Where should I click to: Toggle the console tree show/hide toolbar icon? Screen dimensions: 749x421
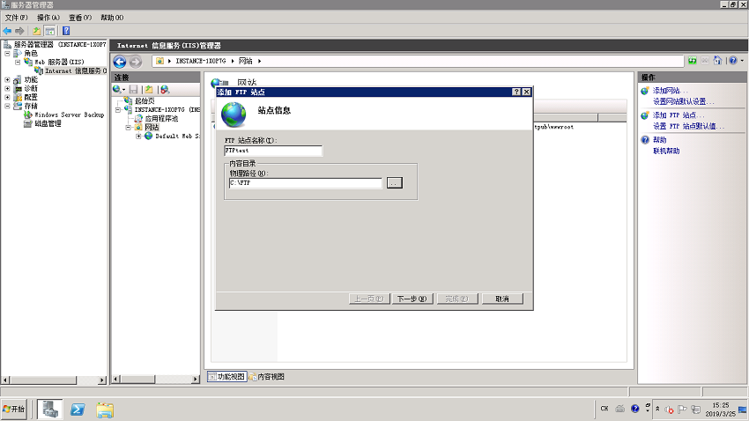pos(49,31)
